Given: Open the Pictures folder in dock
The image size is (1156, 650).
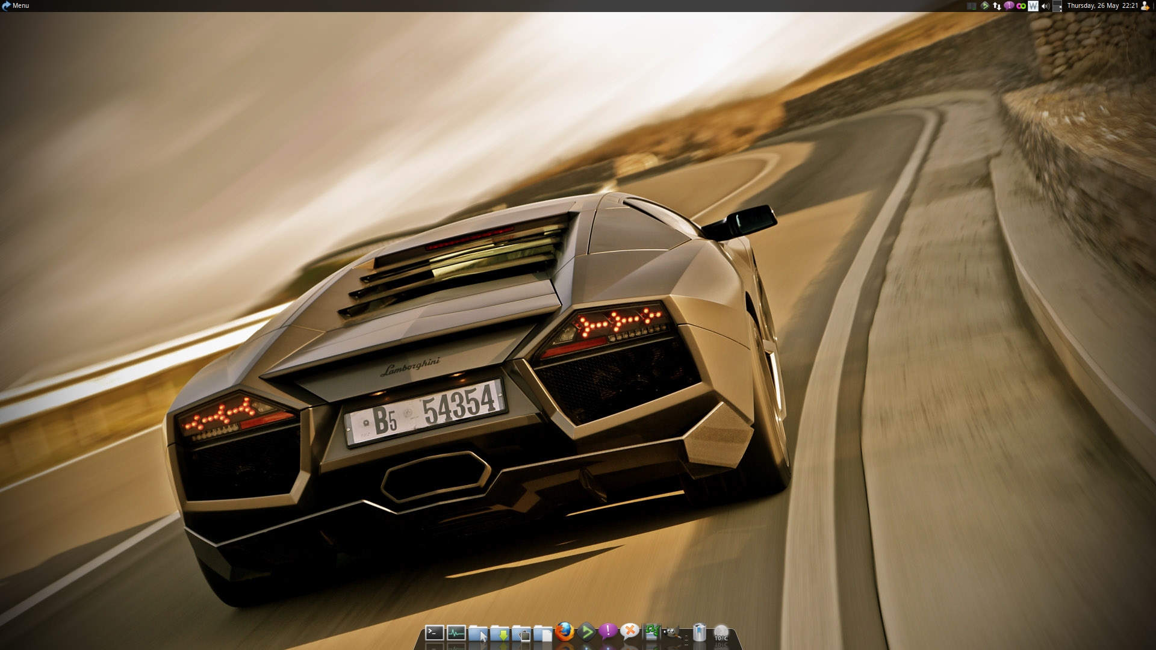Looking at the screenshot, I should [521, 633].
